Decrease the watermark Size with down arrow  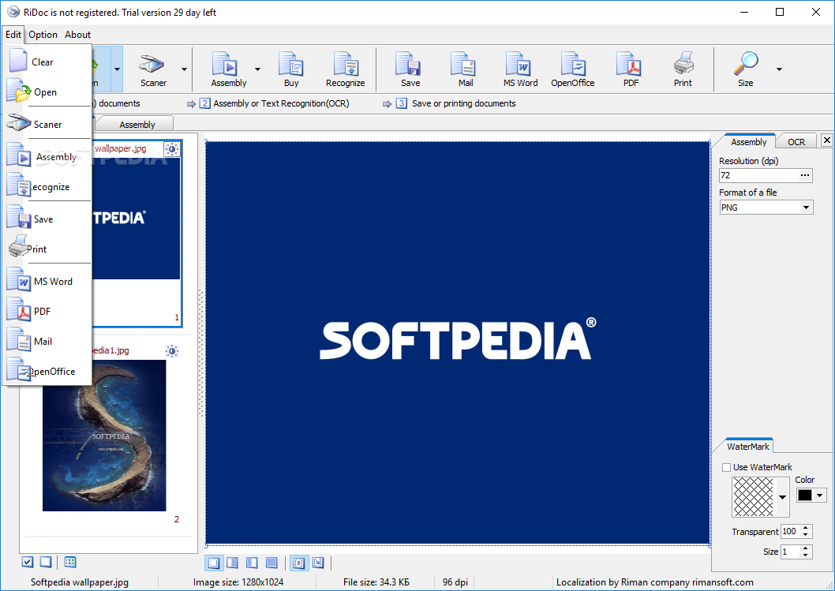[806, 555]
